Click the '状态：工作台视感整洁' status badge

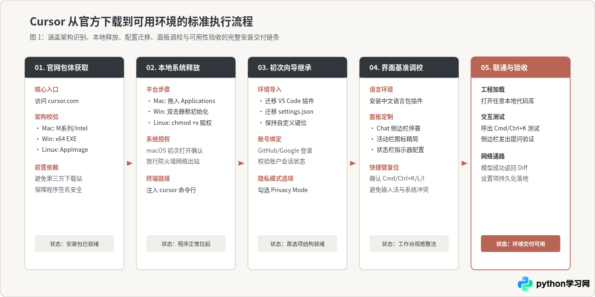(x=409, y=244)
